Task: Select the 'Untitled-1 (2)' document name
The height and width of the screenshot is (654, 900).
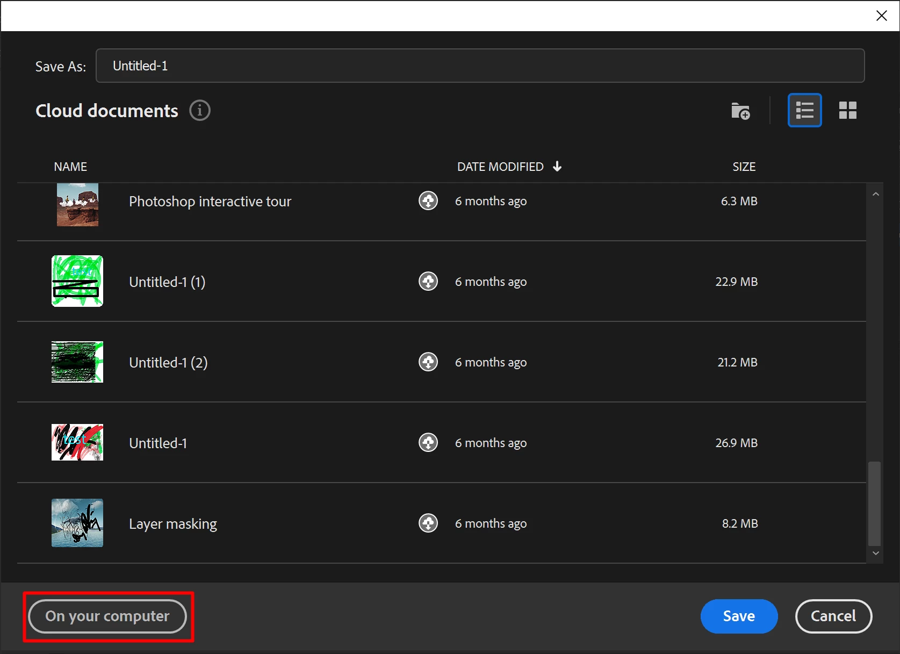Action: click(x=168, y=363)
